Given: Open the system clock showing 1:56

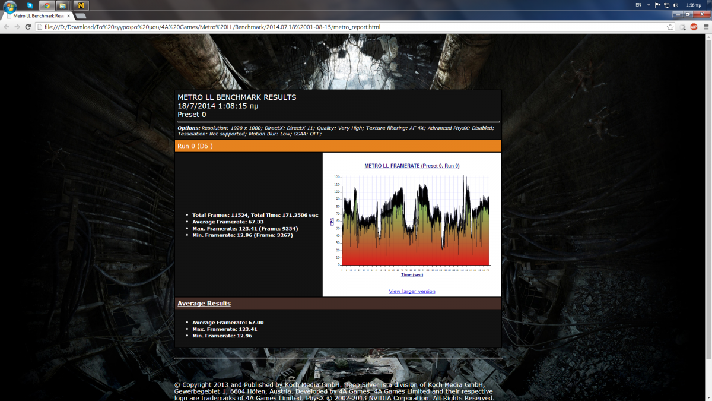Looking at the screenshot, I should coord(695,5).
